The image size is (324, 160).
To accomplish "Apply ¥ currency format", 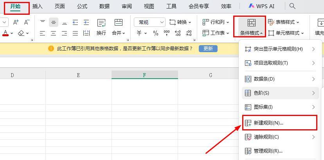I will (139, 33).
